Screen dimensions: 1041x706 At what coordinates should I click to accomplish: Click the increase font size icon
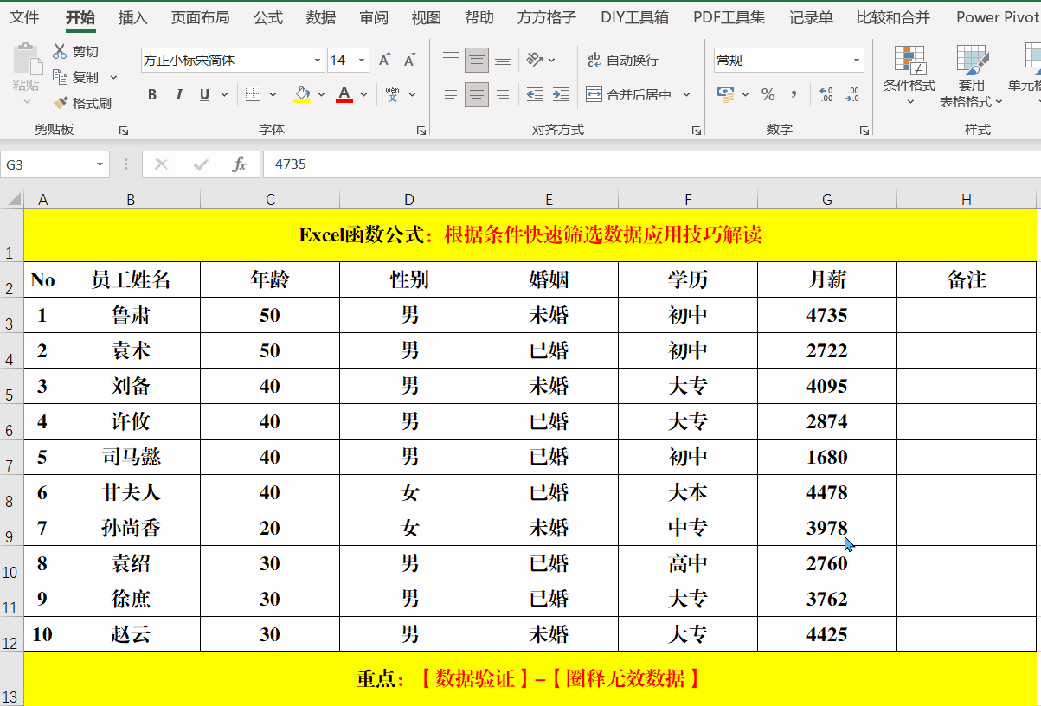[x=384, y=61]
